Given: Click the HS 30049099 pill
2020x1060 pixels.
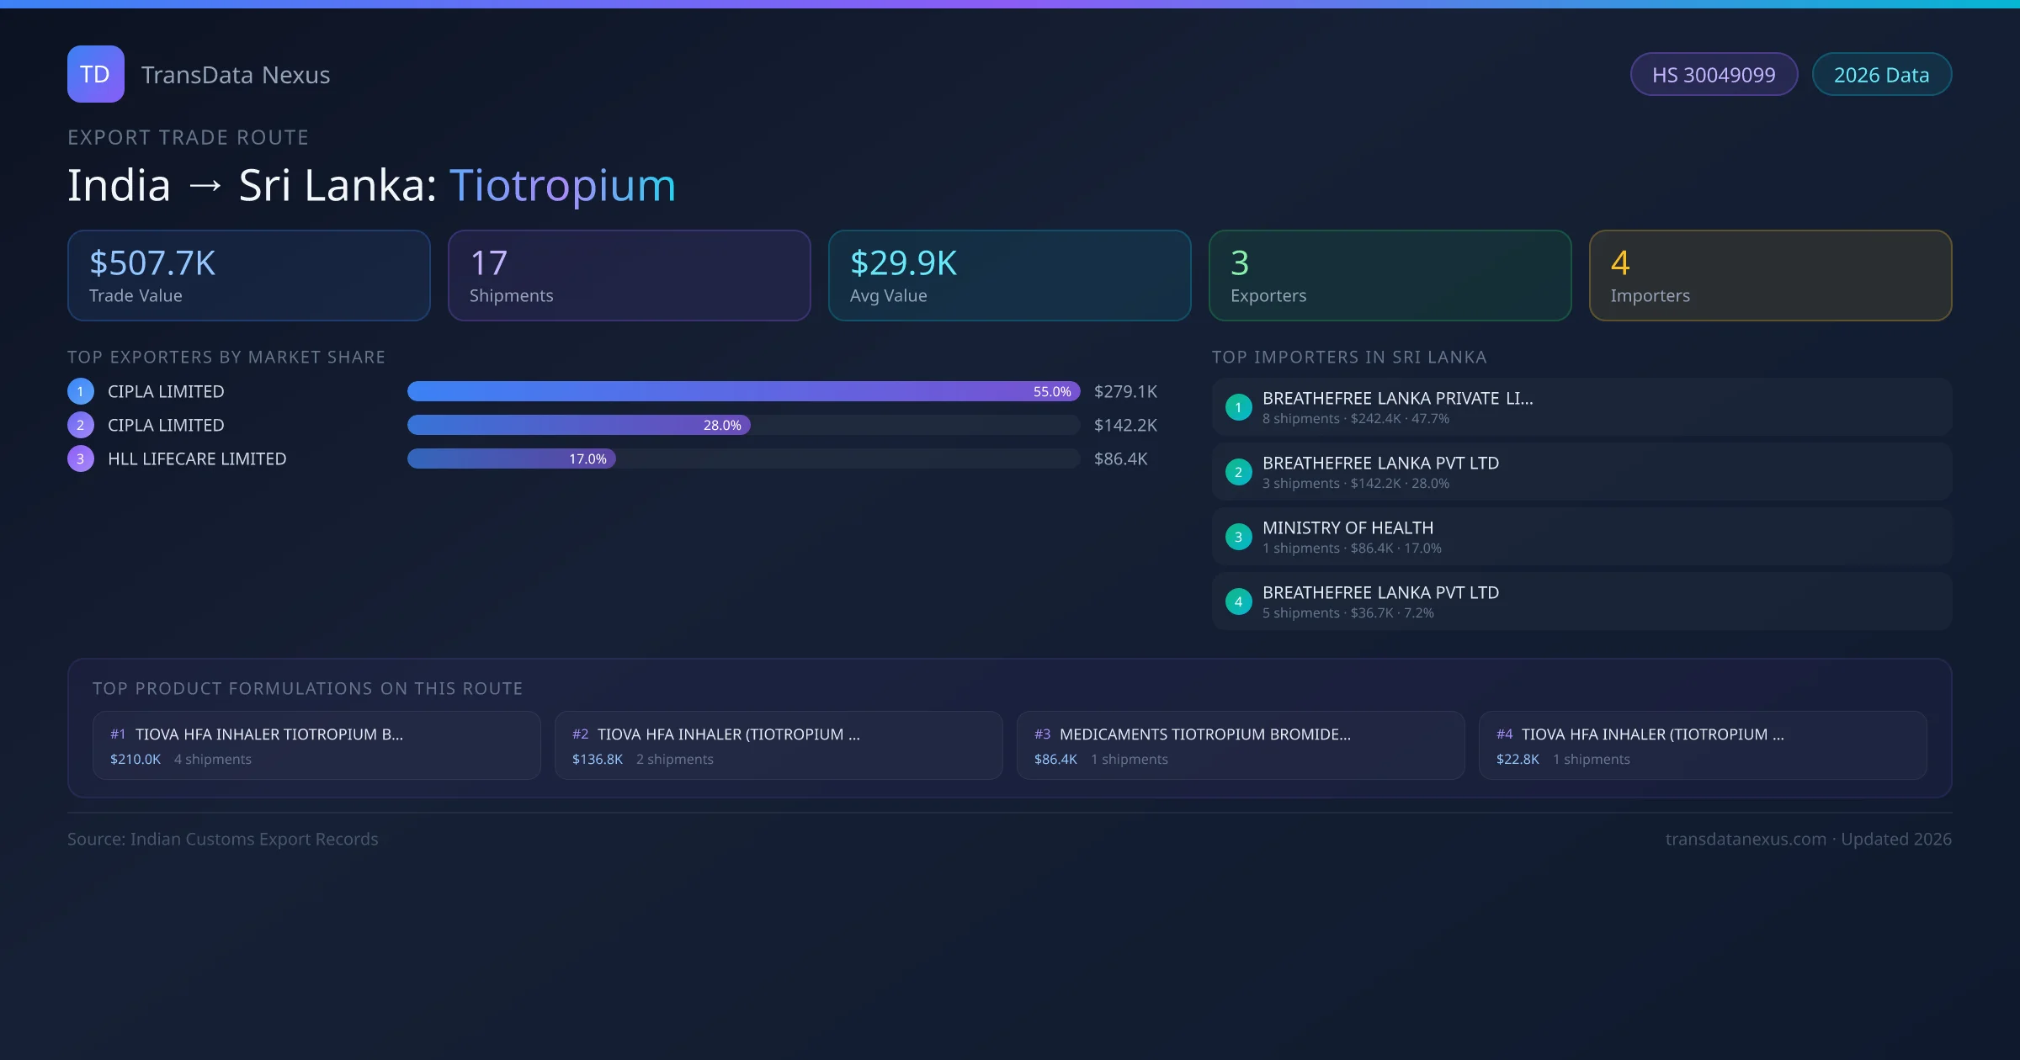Looking at the screenshot, I should 1714,75.
